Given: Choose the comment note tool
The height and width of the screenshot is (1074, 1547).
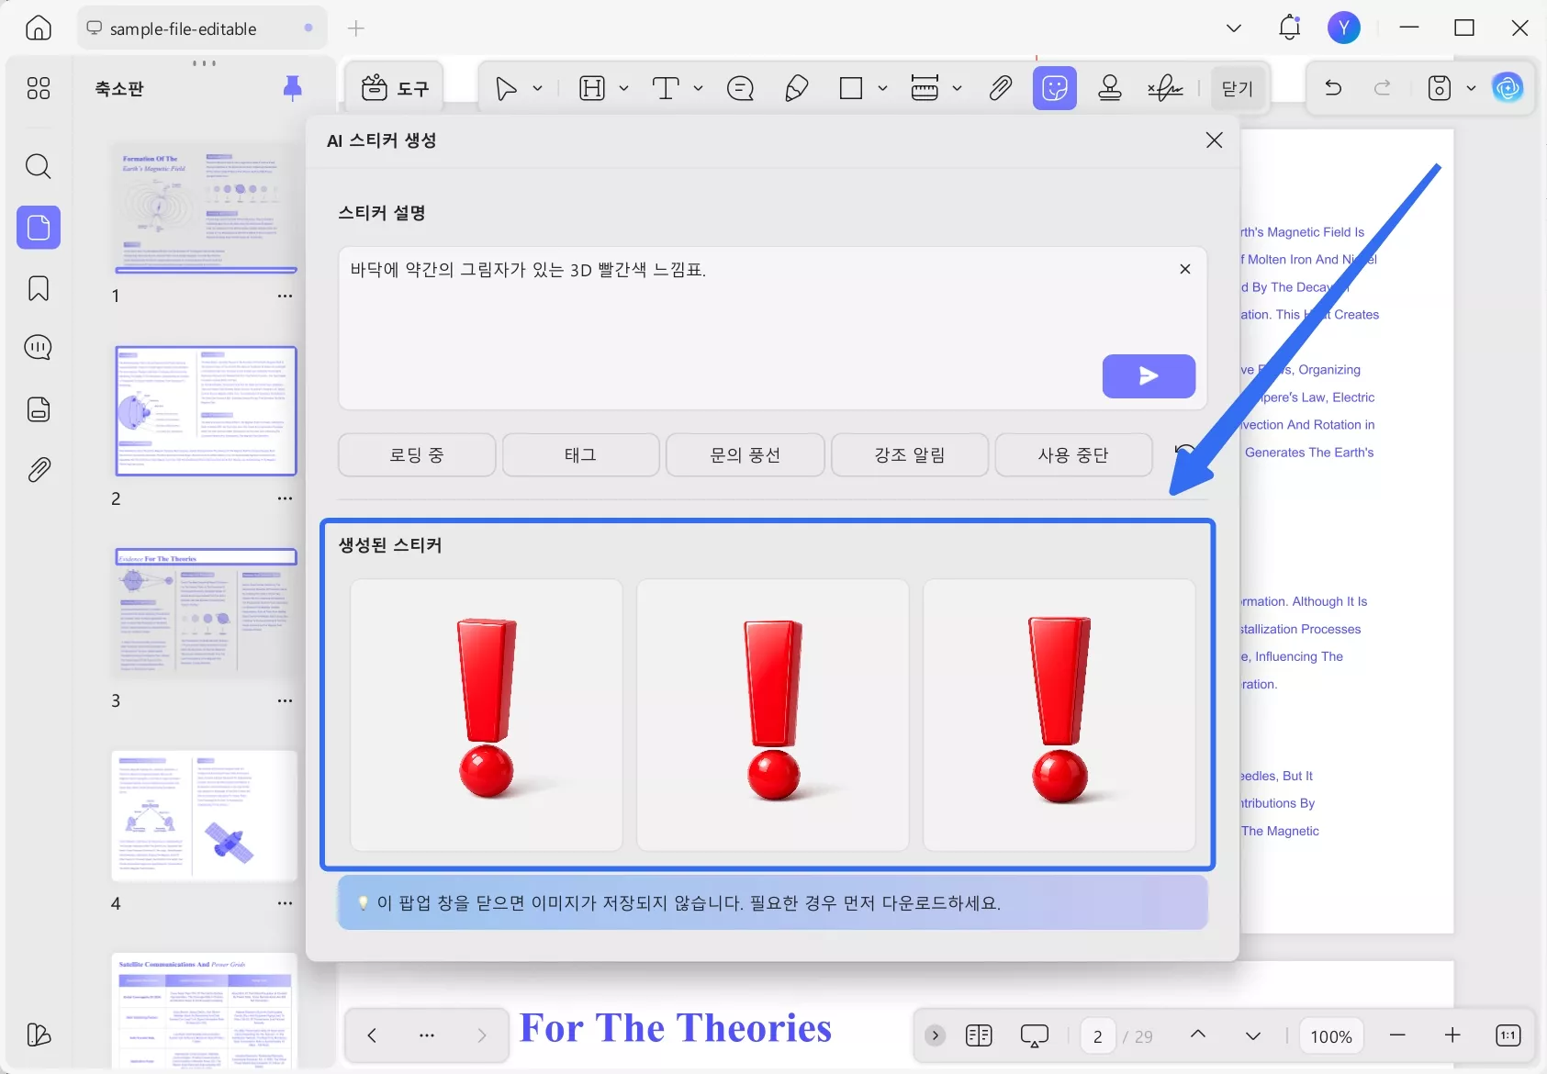Looking at the screenshot, I should pyautogui.click(x=740, y=88).
